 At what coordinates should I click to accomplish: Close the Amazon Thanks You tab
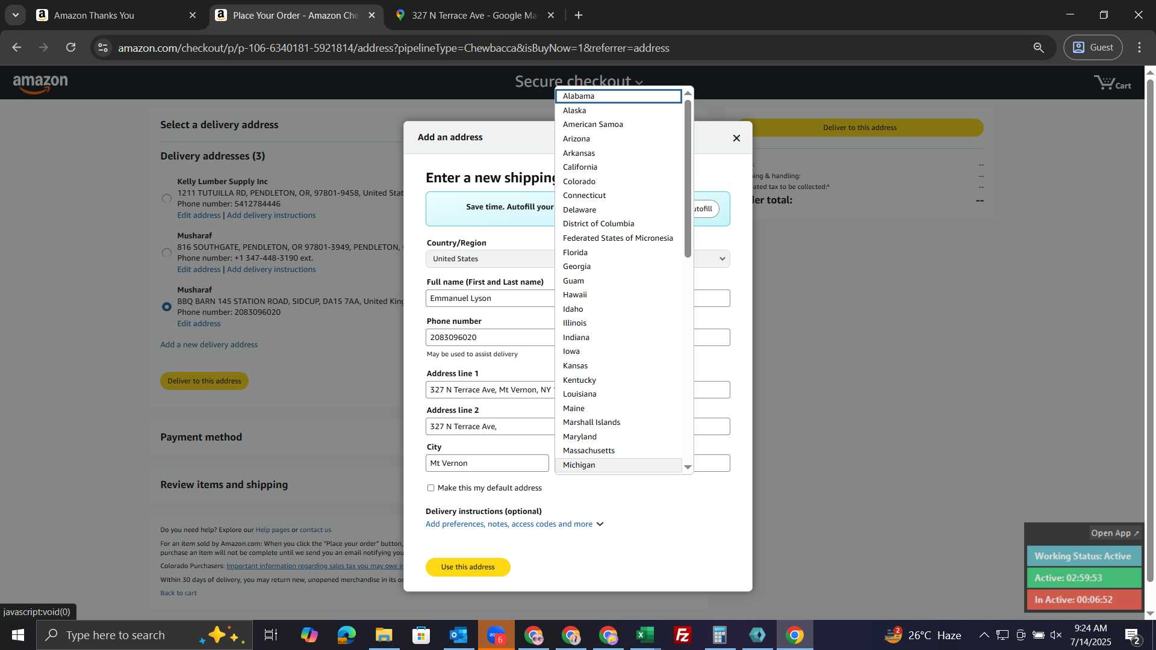193,15
